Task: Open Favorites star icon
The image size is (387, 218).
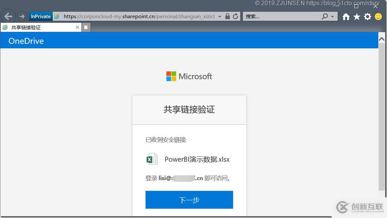Action: [x=357, y=17]
